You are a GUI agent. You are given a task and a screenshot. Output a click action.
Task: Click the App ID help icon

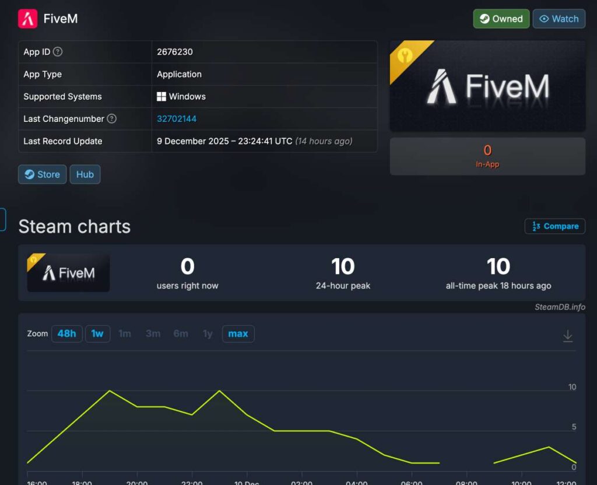click(57, 51)
